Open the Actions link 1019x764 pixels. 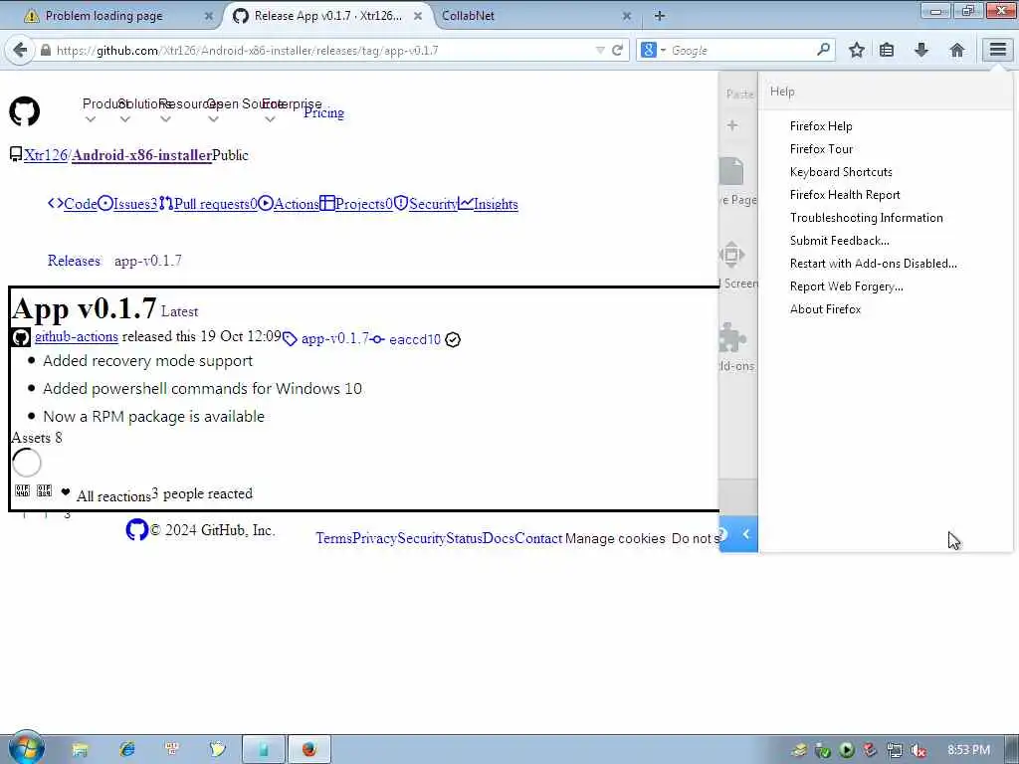pos(296,204)
